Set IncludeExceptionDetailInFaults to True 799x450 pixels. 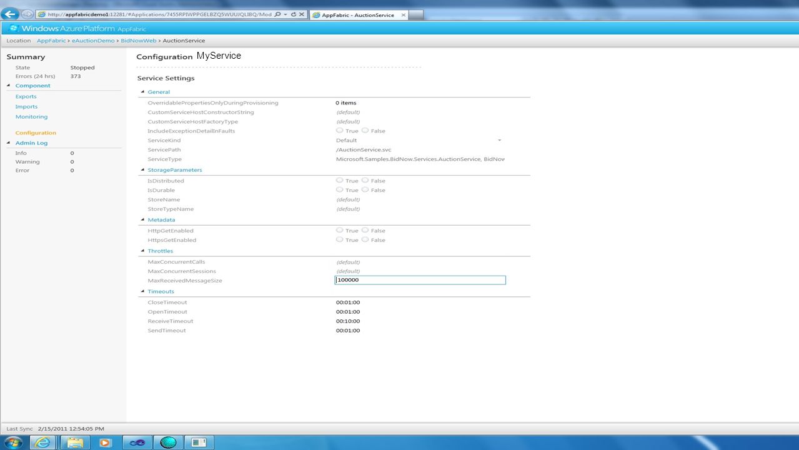click(x=340, y=130)
